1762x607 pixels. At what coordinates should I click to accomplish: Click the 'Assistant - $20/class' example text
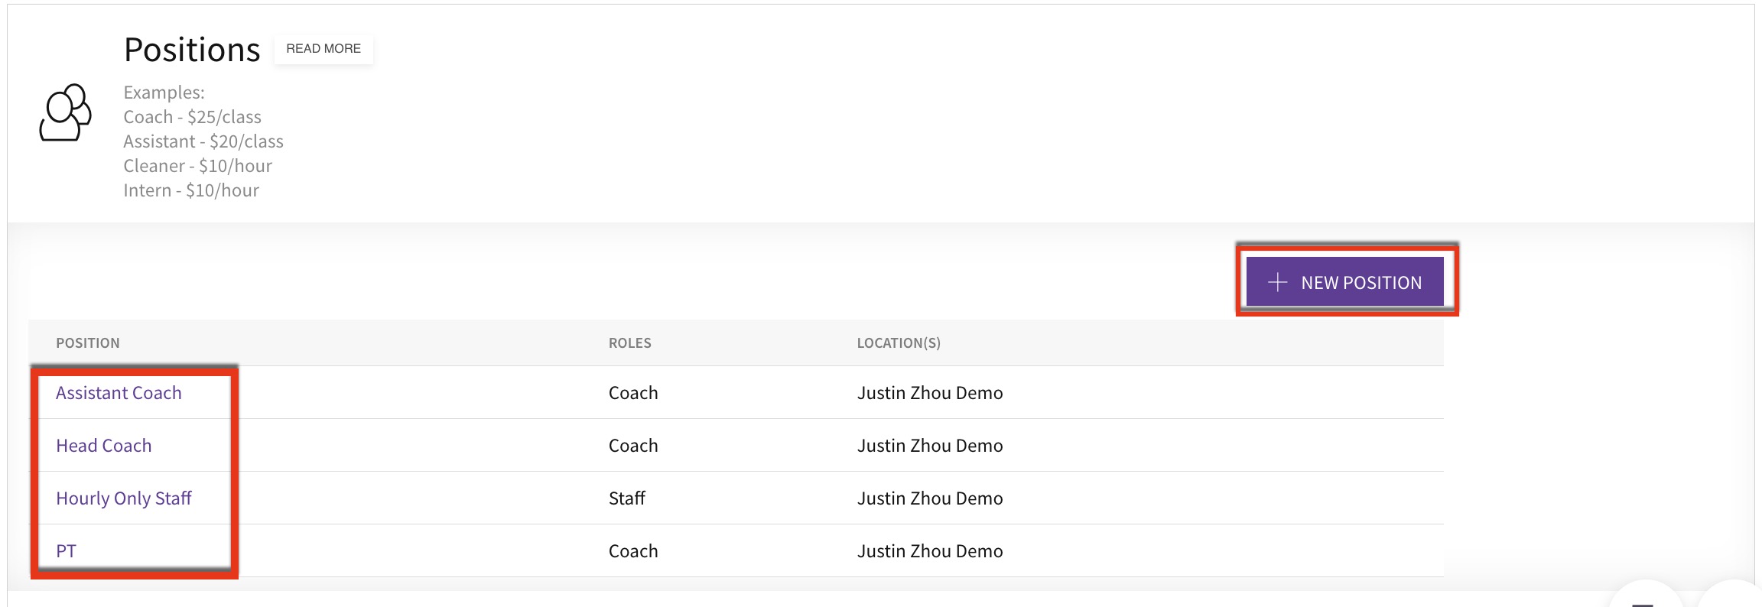(x=203, y=141)
